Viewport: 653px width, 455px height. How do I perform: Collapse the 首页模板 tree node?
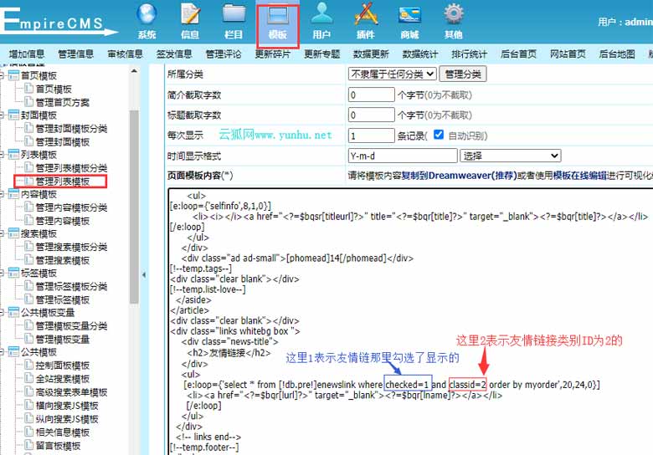point(2,76)
